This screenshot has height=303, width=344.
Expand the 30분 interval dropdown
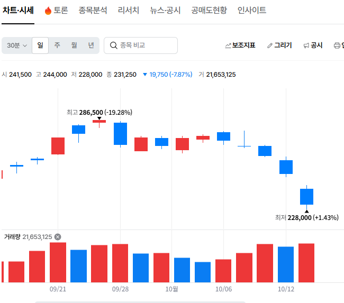17,45
